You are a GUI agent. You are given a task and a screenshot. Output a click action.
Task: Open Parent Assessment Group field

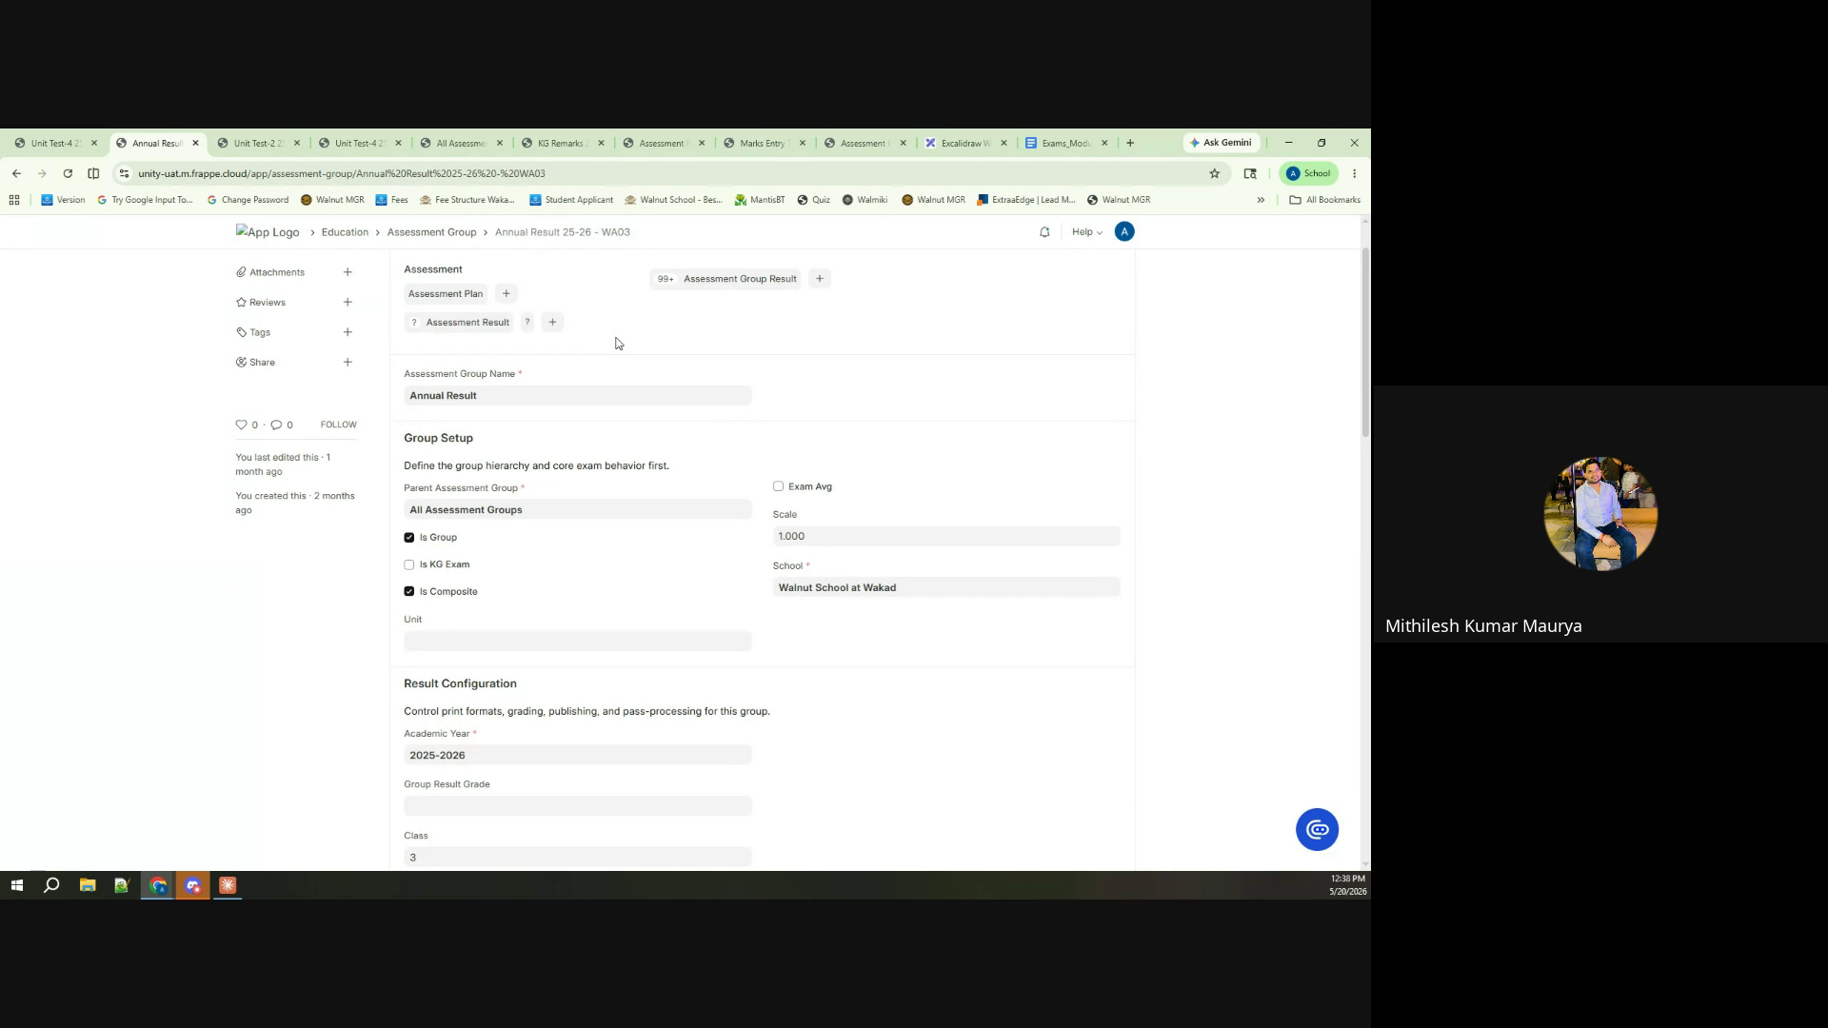click(x=578, y=510)
